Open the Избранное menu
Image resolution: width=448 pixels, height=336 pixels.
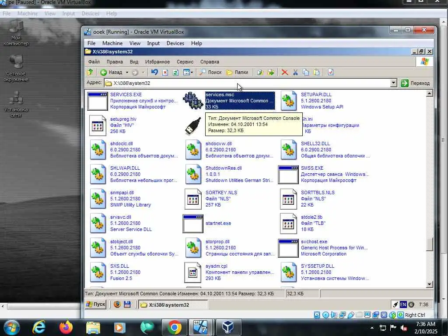point(157,62)
